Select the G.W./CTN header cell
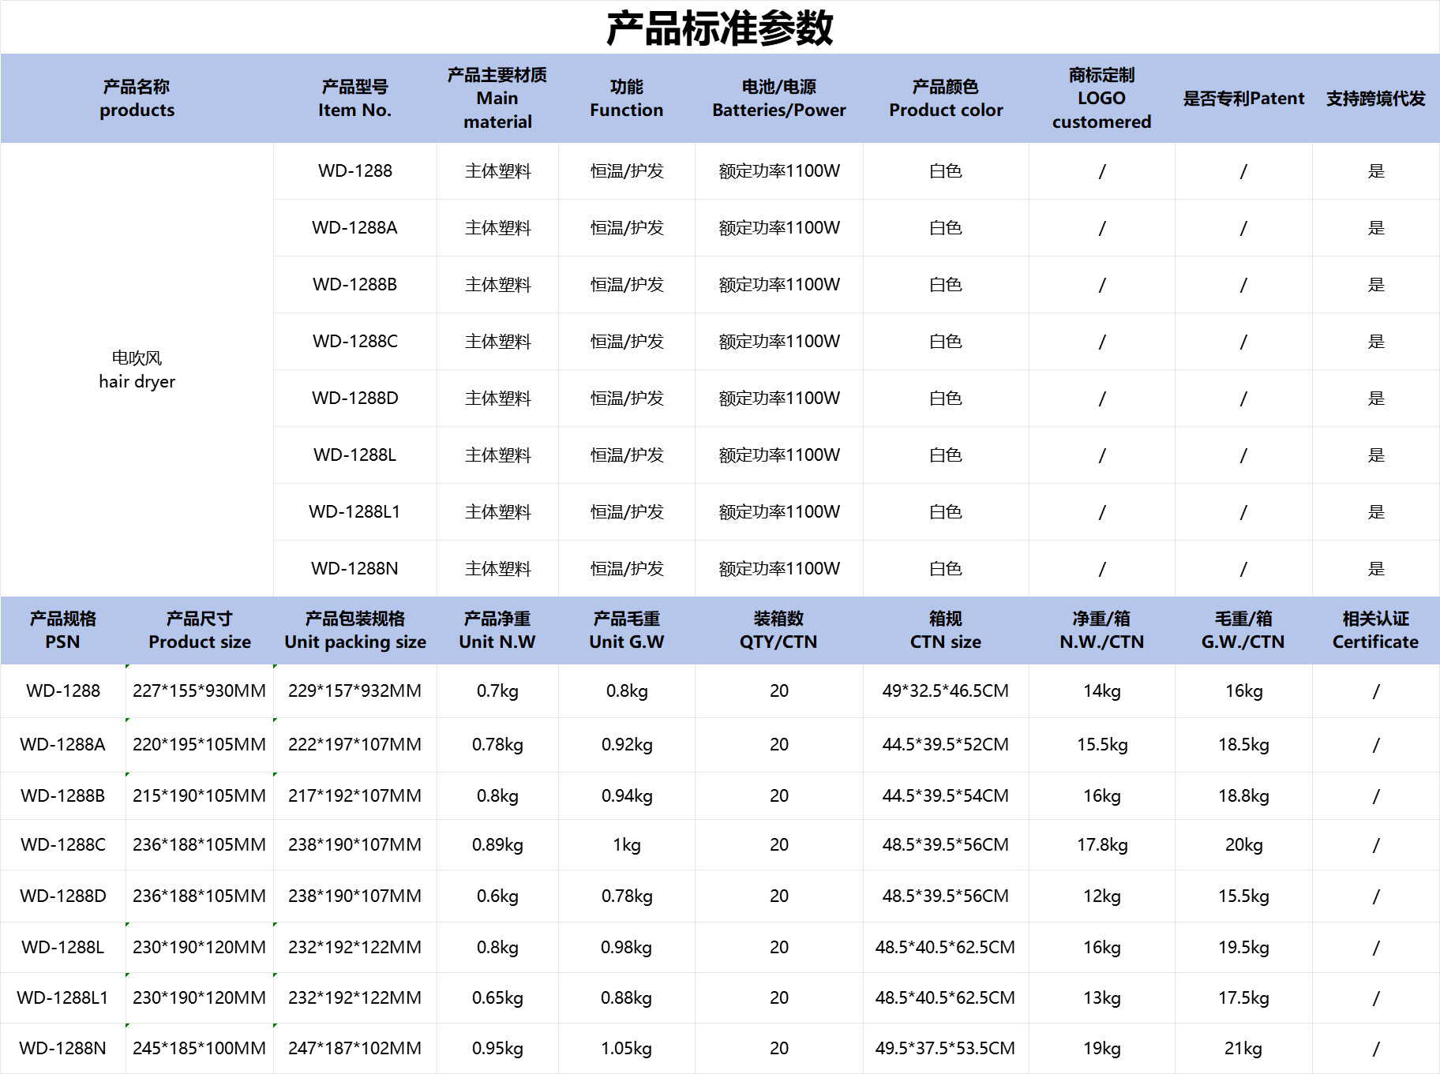The height and width of the screenshot is (1074, 1440). tap(1243, 631)
